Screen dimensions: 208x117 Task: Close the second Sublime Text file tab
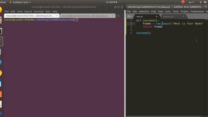click(x=183, y=17)
